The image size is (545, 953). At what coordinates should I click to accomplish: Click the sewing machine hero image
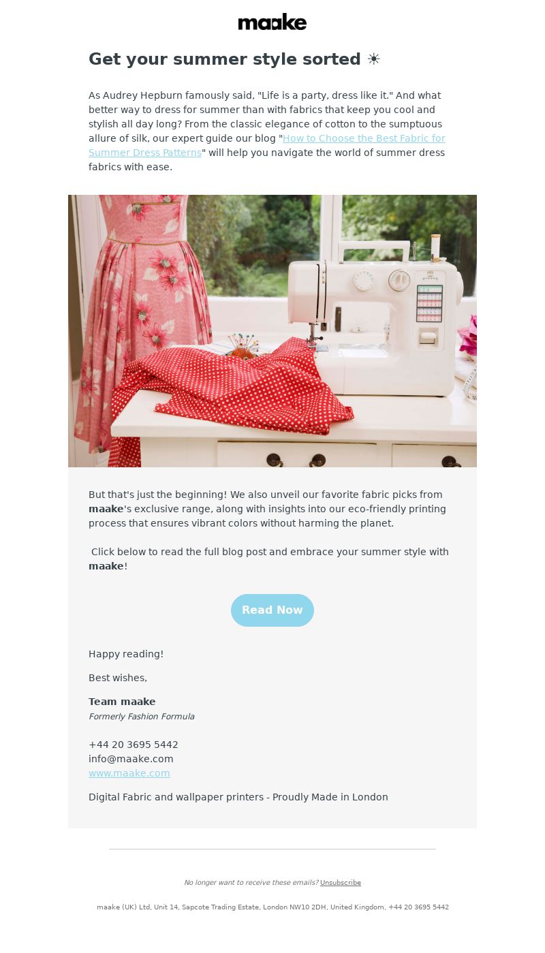272,331
